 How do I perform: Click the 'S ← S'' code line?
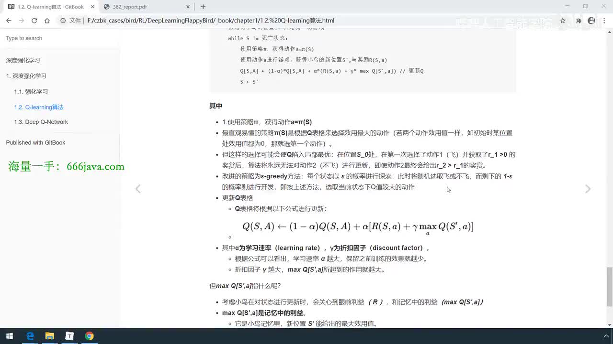[x=249, y=82]
